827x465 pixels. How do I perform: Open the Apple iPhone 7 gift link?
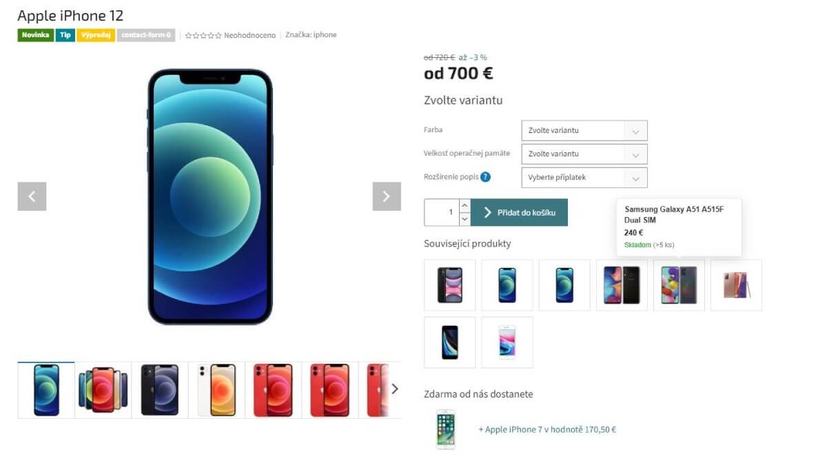click(547, 429)
